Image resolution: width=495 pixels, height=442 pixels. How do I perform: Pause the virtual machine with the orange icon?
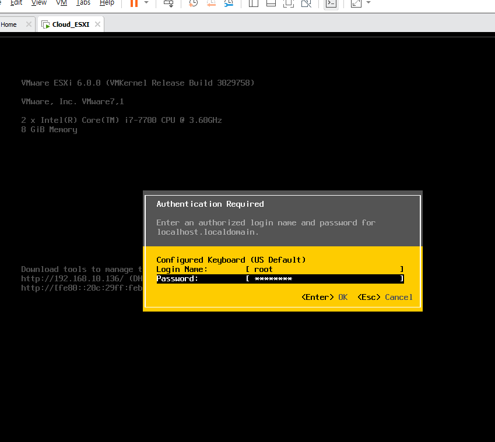(x=134, y=3)
